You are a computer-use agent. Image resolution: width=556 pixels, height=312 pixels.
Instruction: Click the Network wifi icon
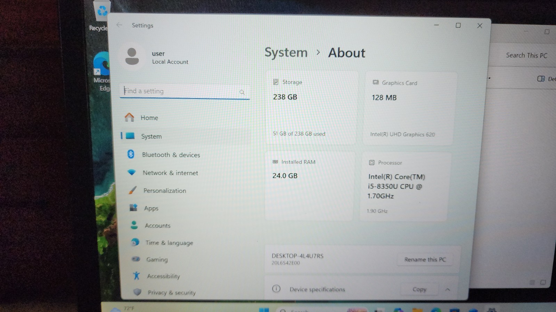[131, 172]
